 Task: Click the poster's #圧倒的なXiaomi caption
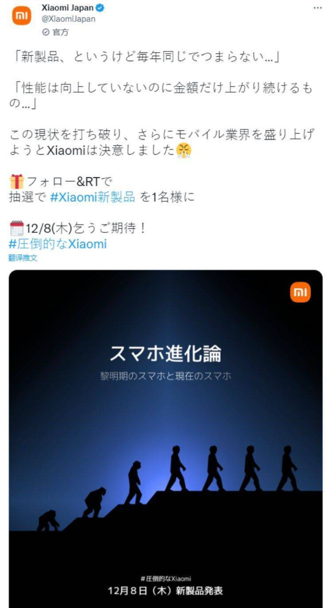tap(166, 578)
